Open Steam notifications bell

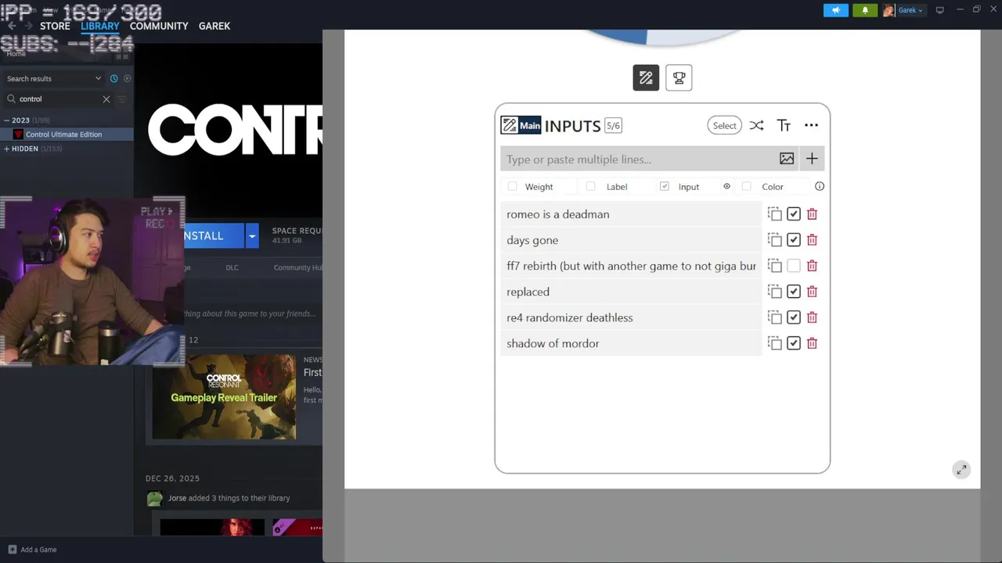point(865,10)
